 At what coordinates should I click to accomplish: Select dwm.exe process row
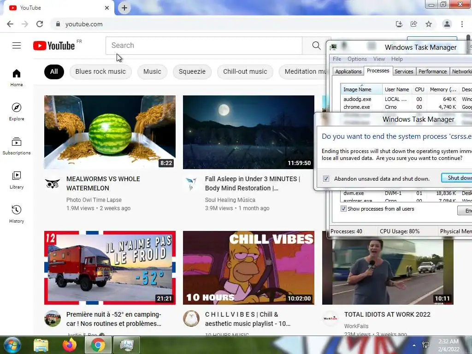(407, 193)
